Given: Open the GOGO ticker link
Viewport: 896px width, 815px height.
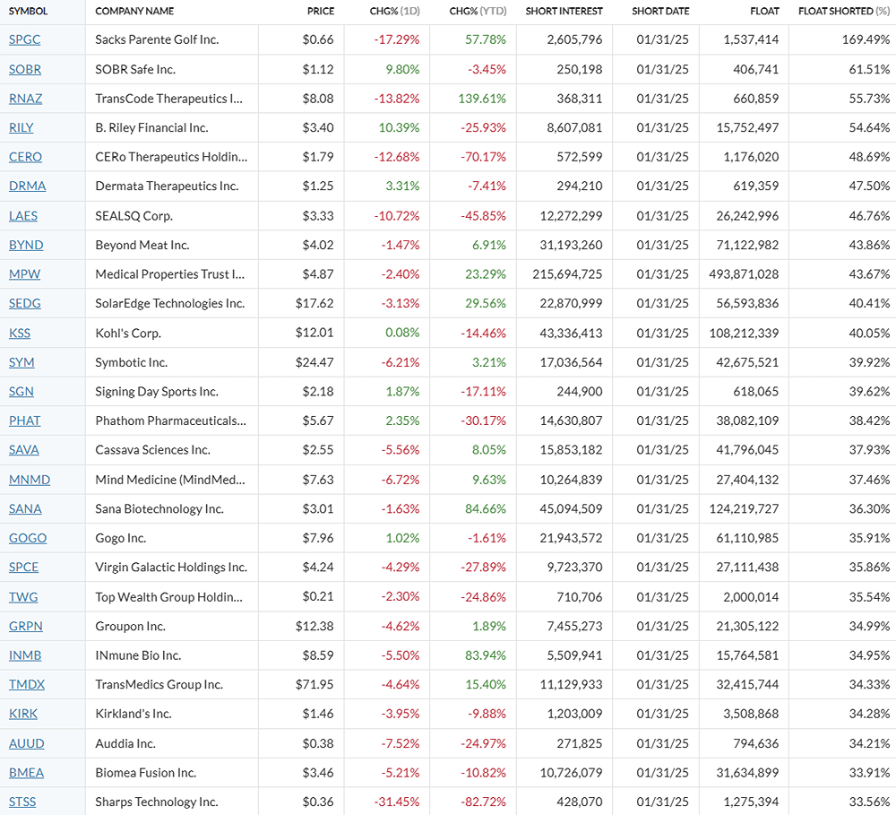Looking at the screenshot, I should pos(28,538).
